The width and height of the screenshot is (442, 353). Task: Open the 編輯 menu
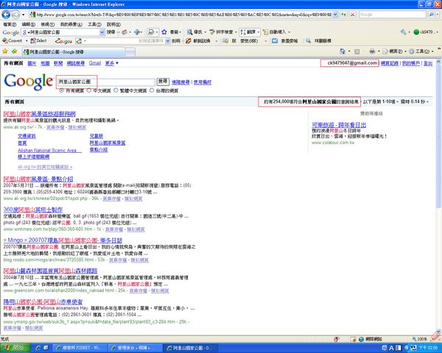29,24
